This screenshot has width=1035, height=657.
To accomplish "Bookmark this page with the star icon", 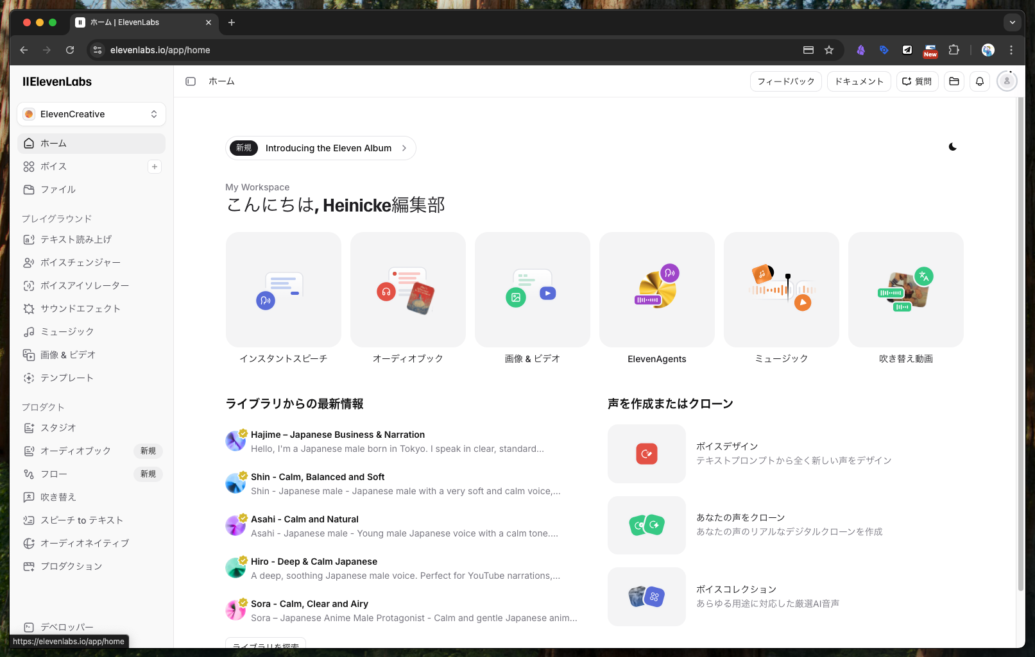I will pos(829,50).
